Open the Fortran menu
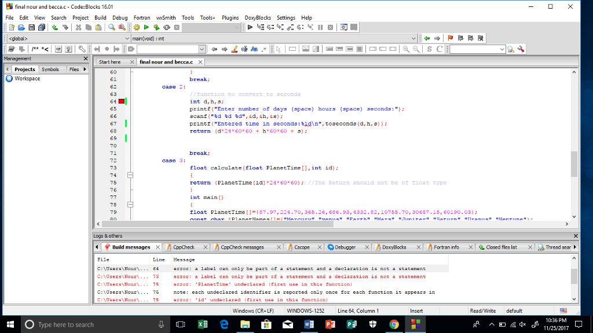The image size is (593, 333). pyautogui.click(x=142, y=17)
